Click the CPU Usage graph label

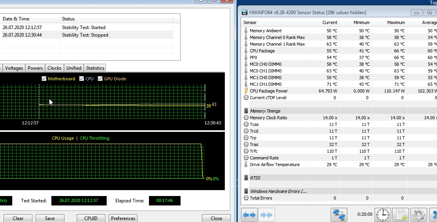pyautogui.click(x=63, y=138)
